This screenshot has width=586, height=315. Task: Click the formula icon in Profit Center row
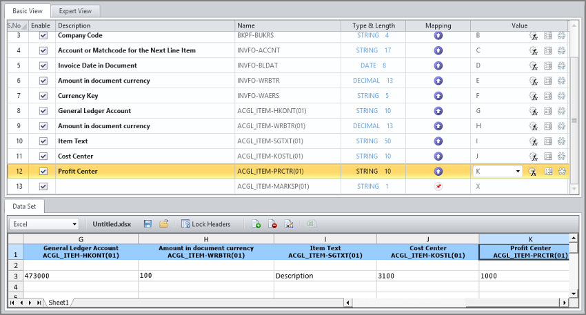pos(533,172)
